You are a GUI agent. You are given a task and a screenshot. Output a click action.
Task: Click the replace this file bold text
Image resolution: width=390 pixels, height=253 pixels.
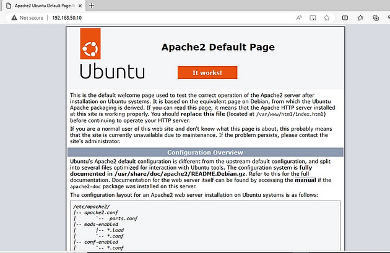point(202,114)
